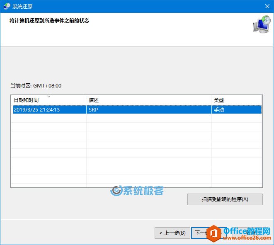This screenshot has width=274, height=245.
Task: Go back with 上一步(B) button
Action: click(x=172, y=233)
